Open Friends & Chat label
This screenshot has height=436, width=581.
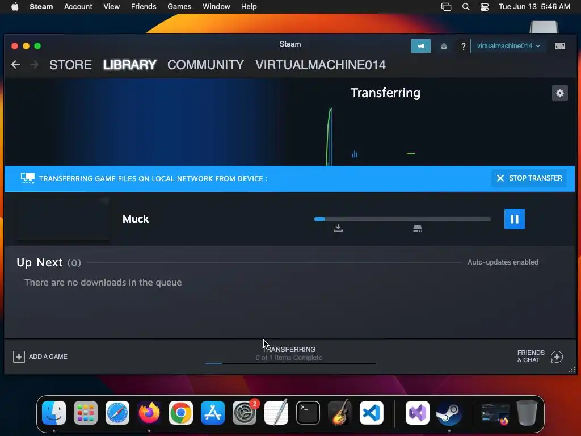tap(531, 357)
